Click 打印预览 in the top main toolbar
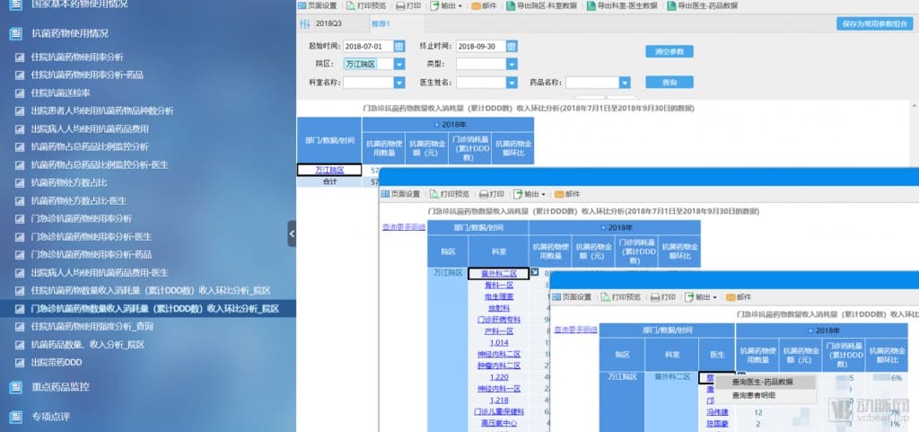 [366, 5]
